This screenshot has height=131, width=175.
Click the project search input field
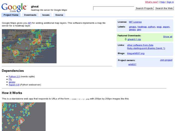113,8
